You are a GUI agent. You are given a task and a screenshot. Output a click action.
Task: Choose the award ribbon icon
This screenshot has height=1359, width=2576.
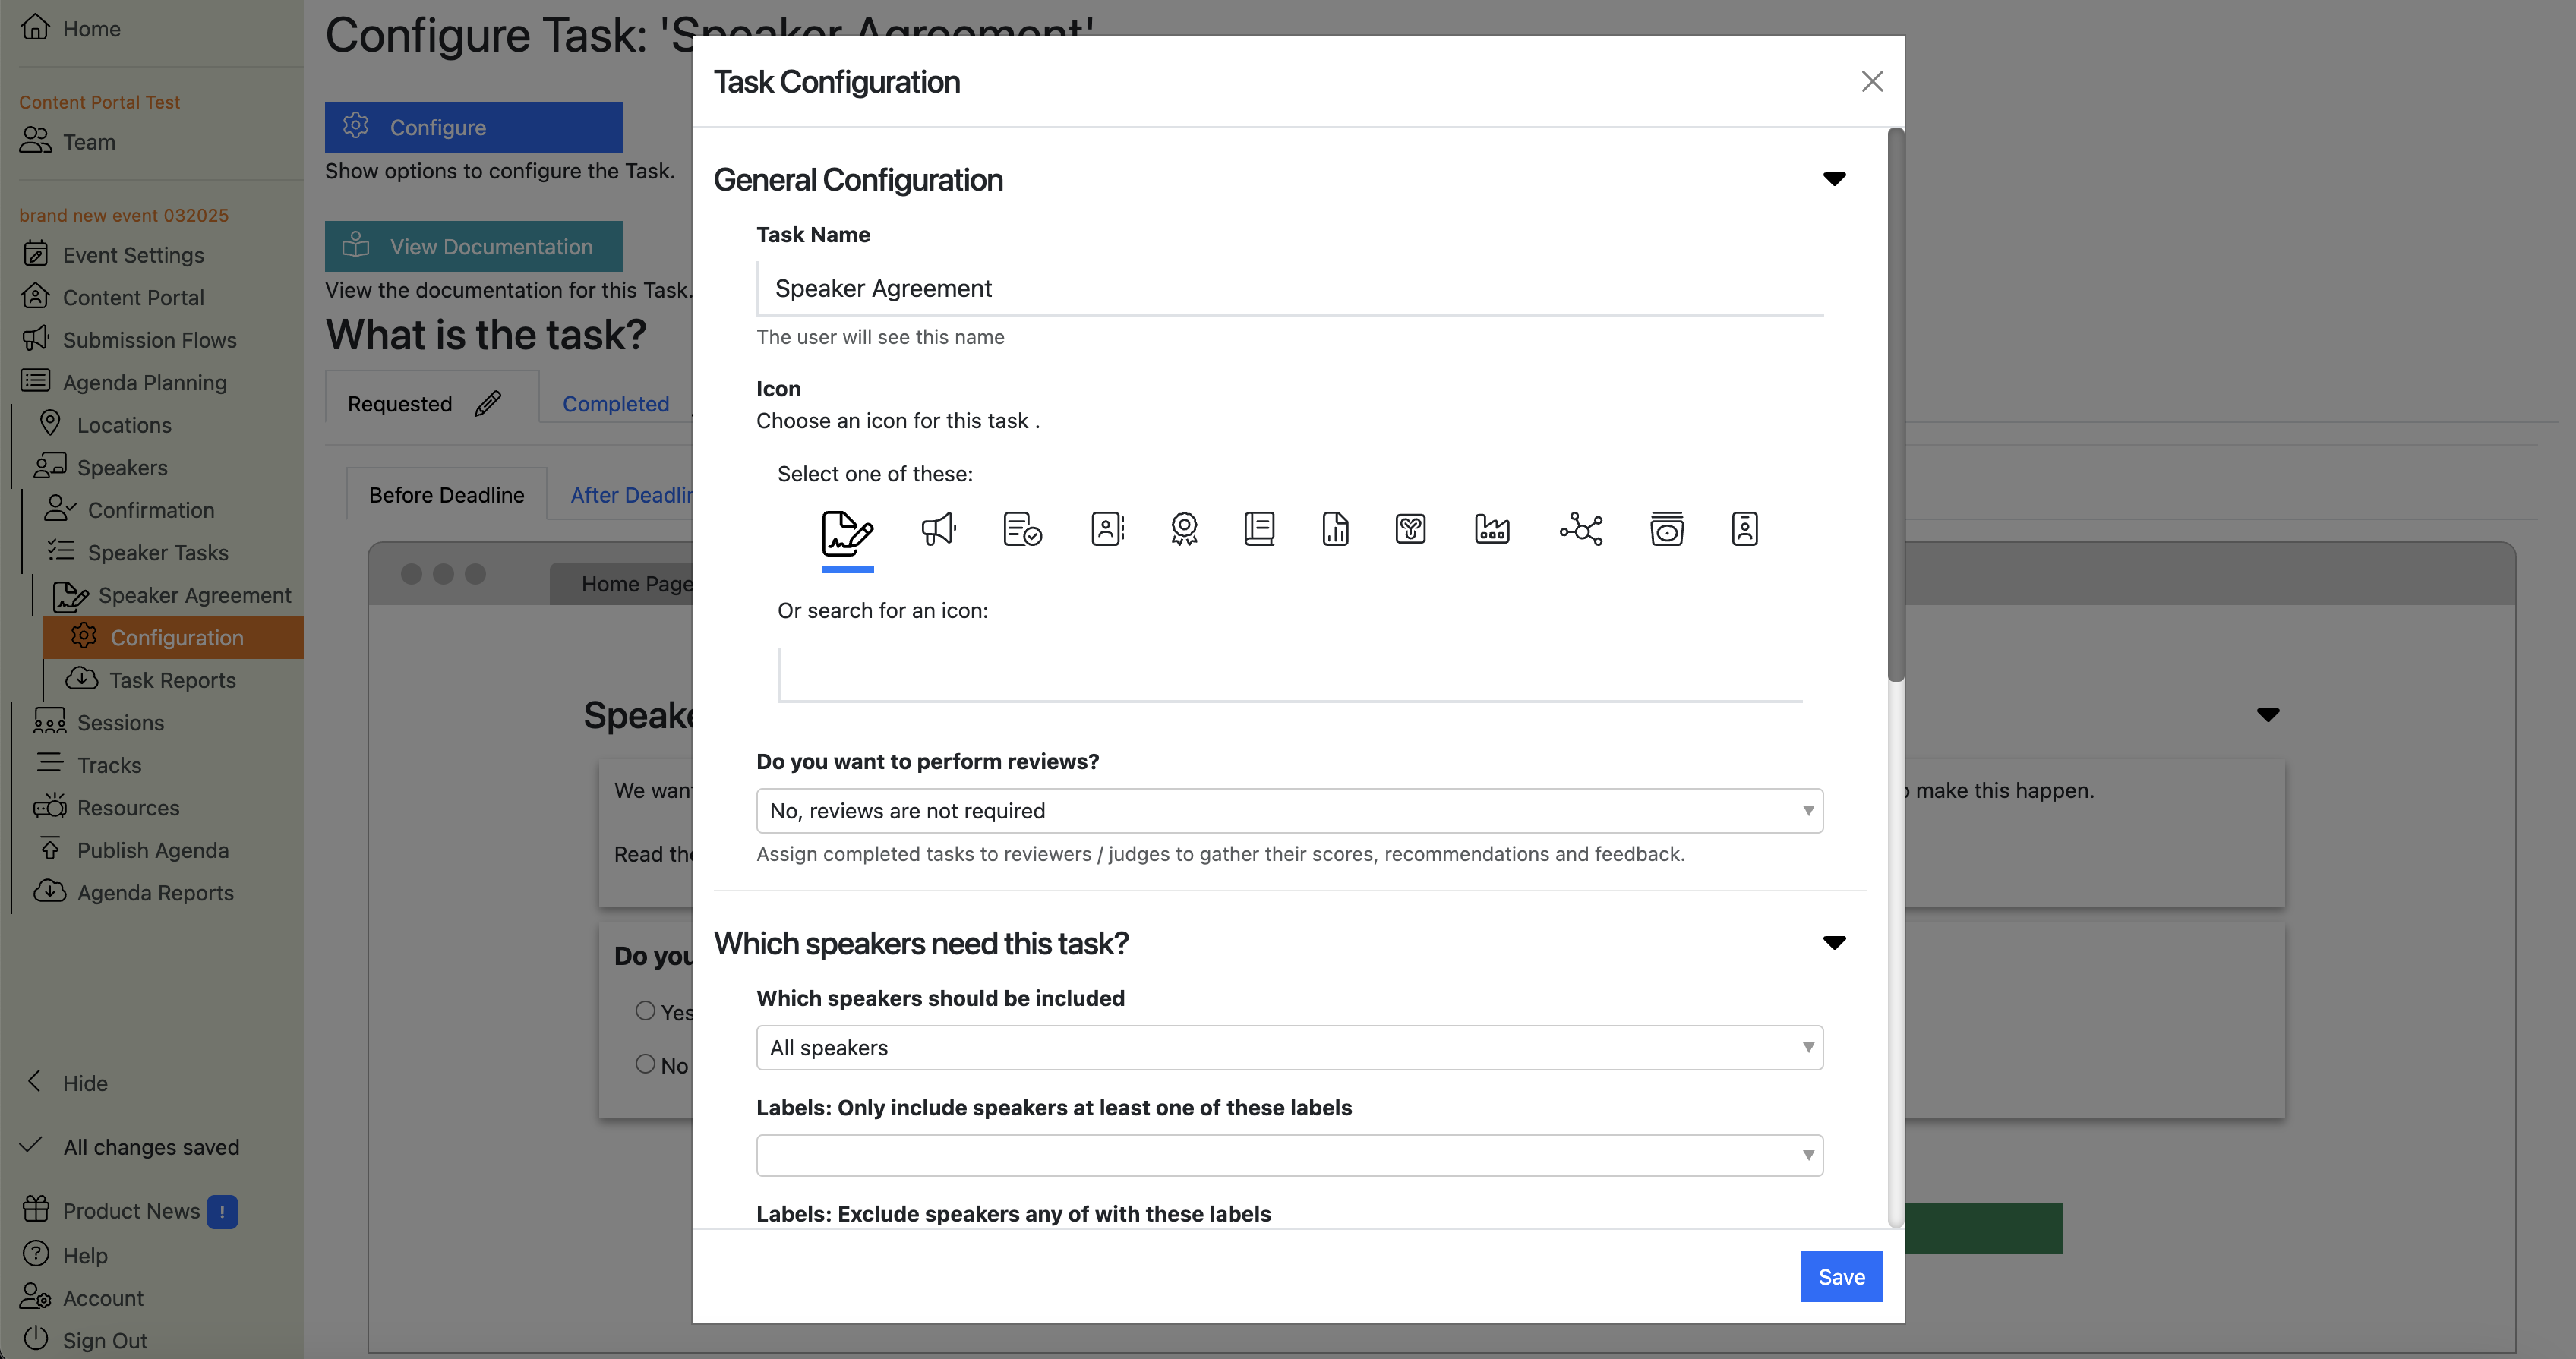(1184, 528)
